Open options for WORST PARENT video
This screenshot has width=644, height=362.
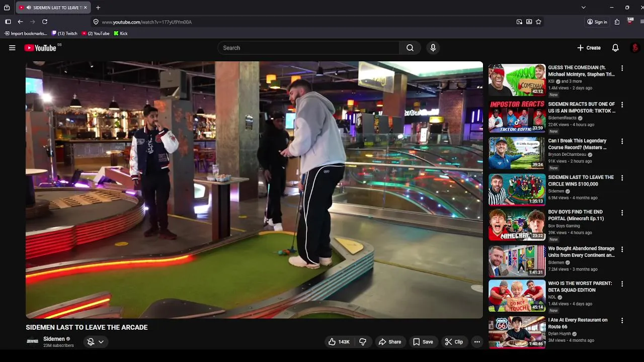point(622,284)
